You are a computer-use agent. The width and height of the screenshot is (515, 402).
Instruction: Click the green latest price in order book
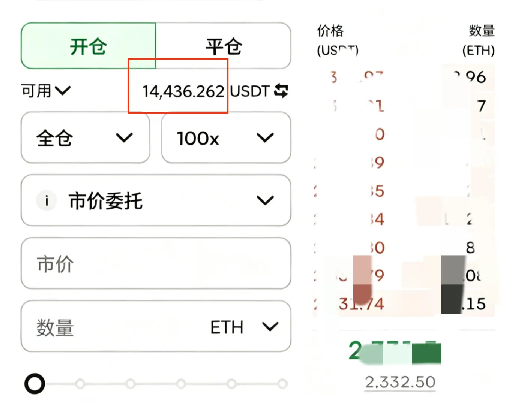tap(395, 351)
